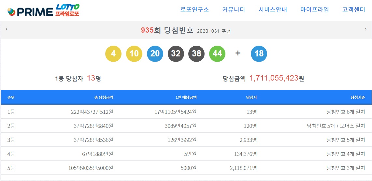Select the 5등 rank cell
The image size is (372, 181).
point(11,168)
